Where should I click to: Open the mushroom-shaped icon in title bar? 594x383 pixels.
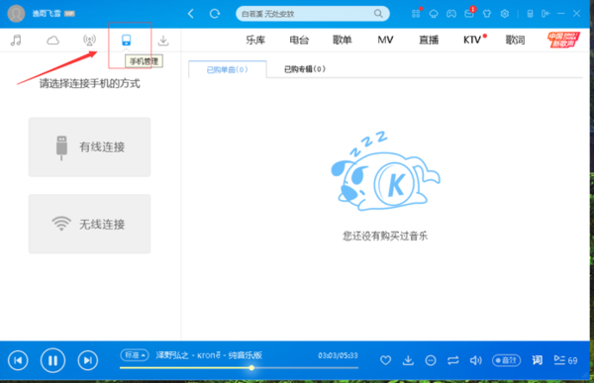coord(434,14)
